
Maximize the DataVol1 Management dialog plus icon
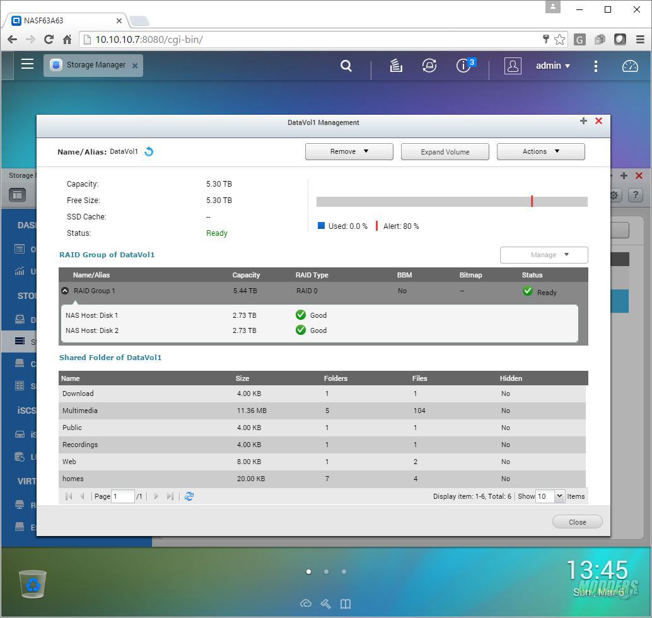point(583,121)
